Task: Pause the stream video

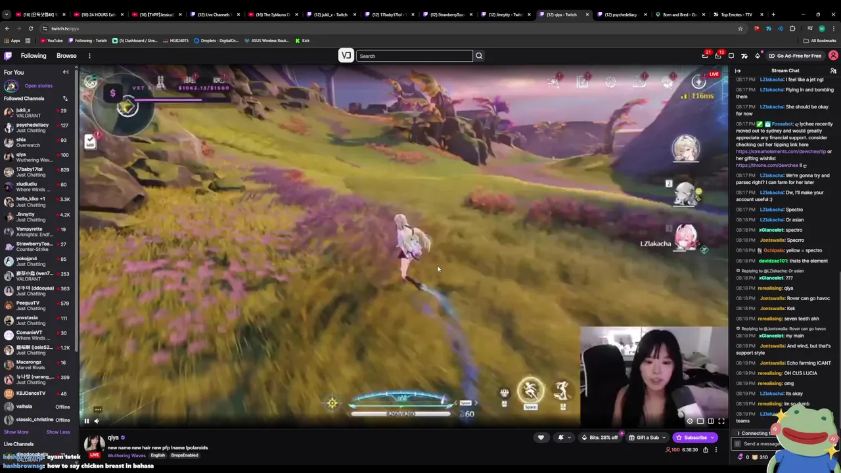Action: pyautogui.click(x=86, y=421)
